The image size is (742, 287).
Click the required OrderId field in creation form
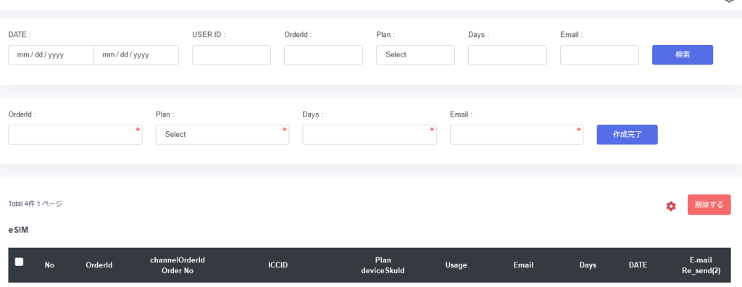75,135
